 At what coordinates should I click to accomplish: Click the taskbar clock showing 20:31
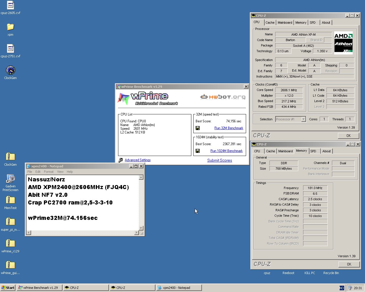358,288
